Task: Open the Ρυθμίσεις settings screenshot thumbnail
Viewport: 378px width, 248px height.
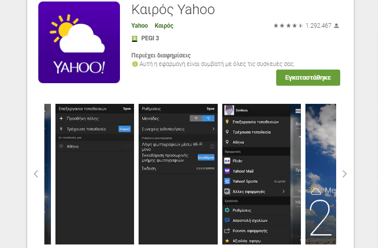Action: [178, 174]
